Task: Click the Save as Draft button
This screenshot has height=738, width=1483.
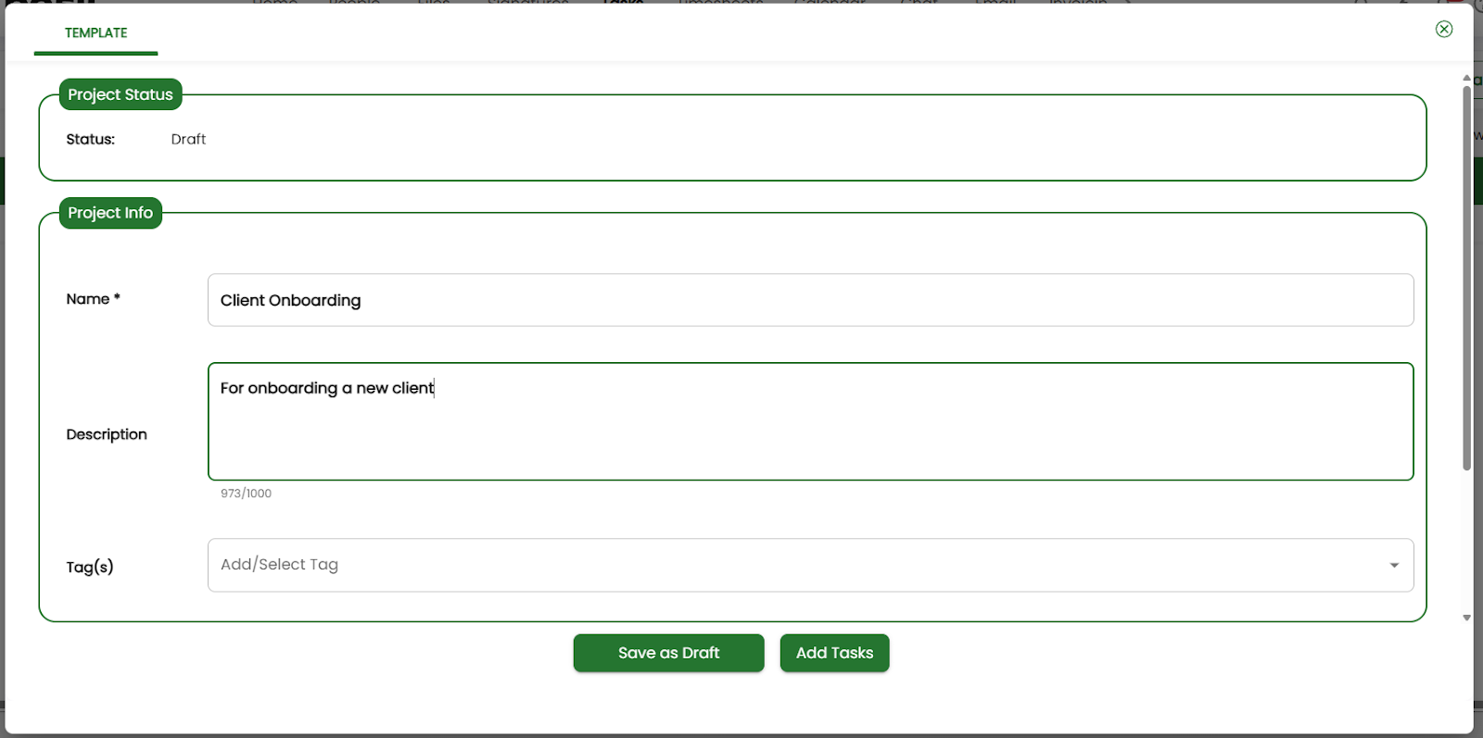Action: (668, 653)
